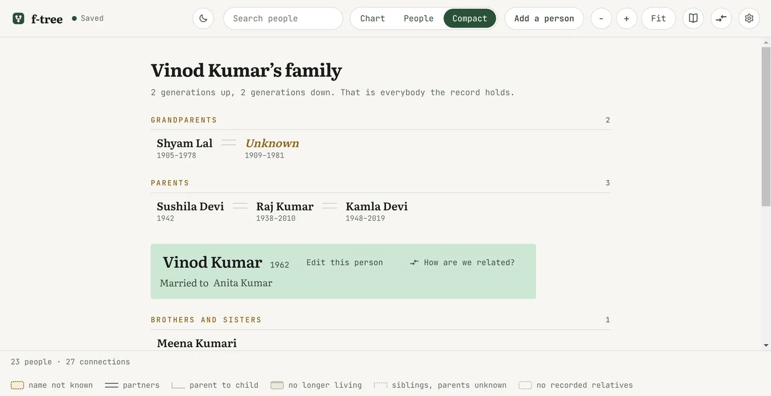The width and height of the screenshot is (771, 396).
Task: Open relationship finder icon in toolbar
Action: click(x=721, y=18)
